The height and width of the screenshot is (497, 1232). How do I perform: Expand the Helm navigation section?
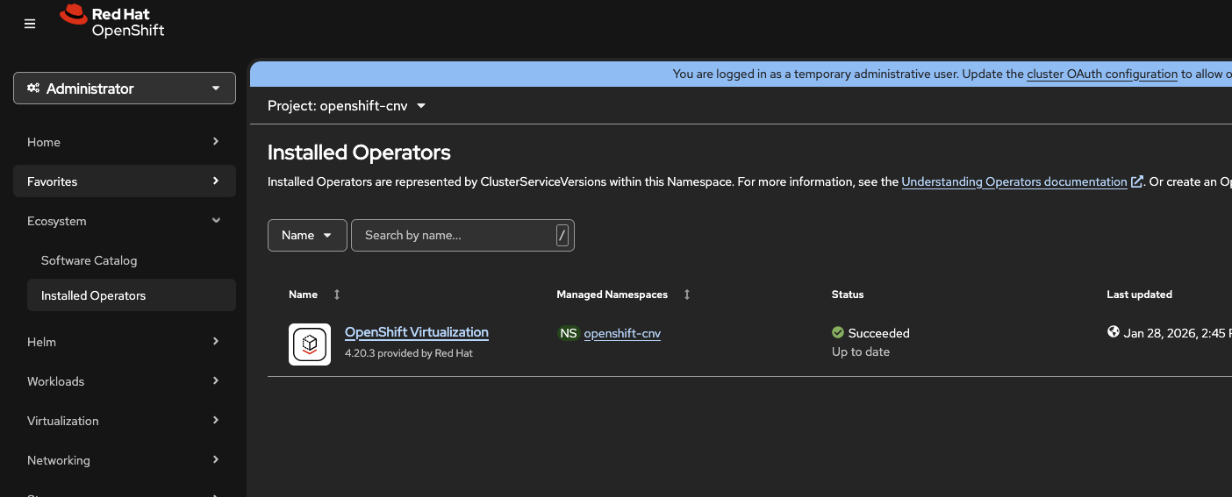125,342
